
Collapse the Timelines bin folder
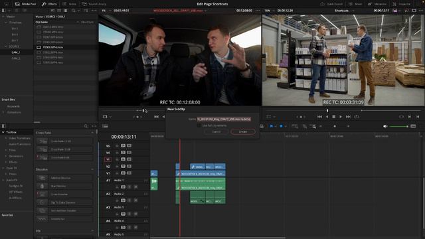click(6, 23)
